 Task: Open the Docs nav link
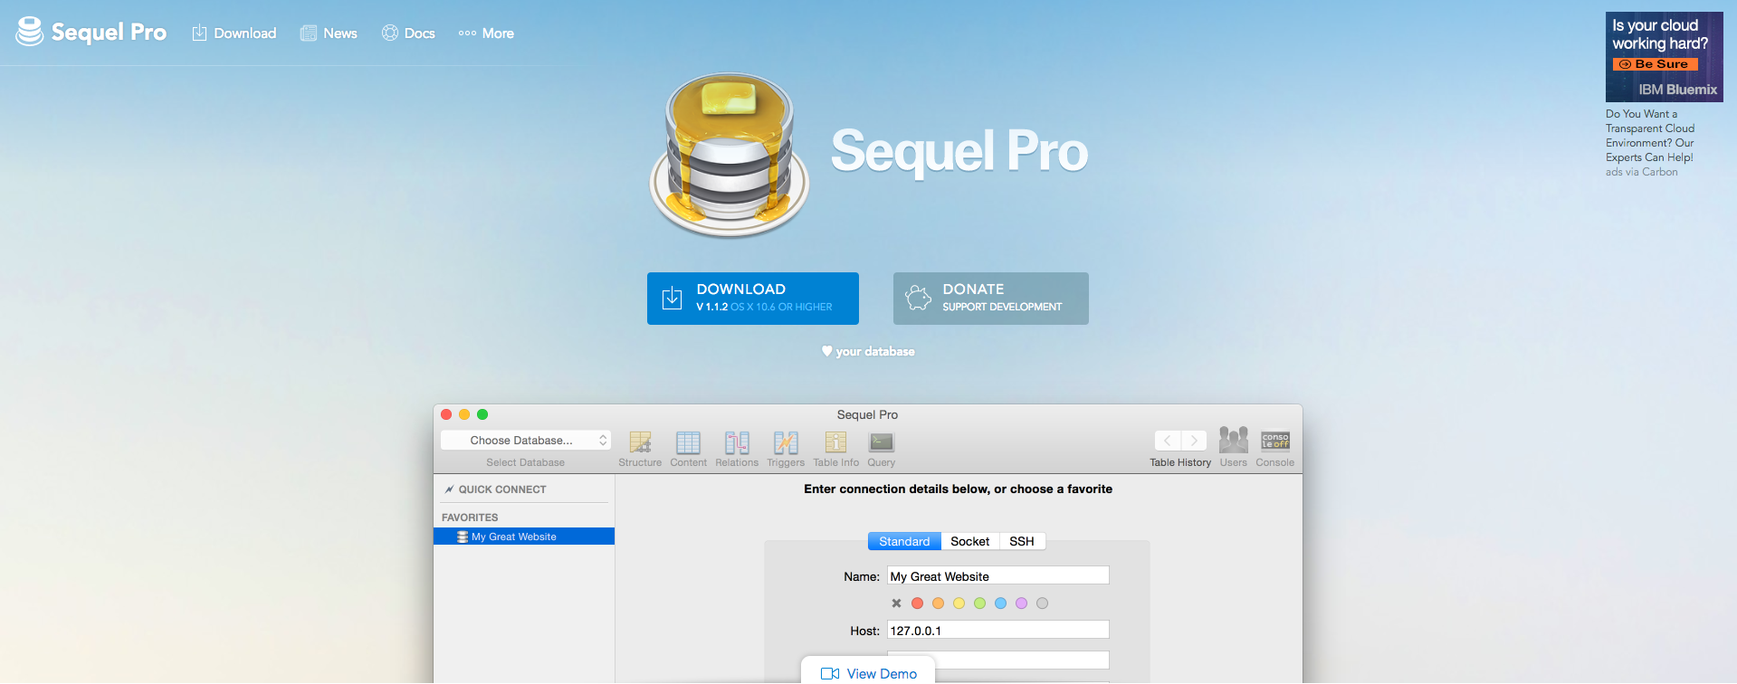coord(408,33)
